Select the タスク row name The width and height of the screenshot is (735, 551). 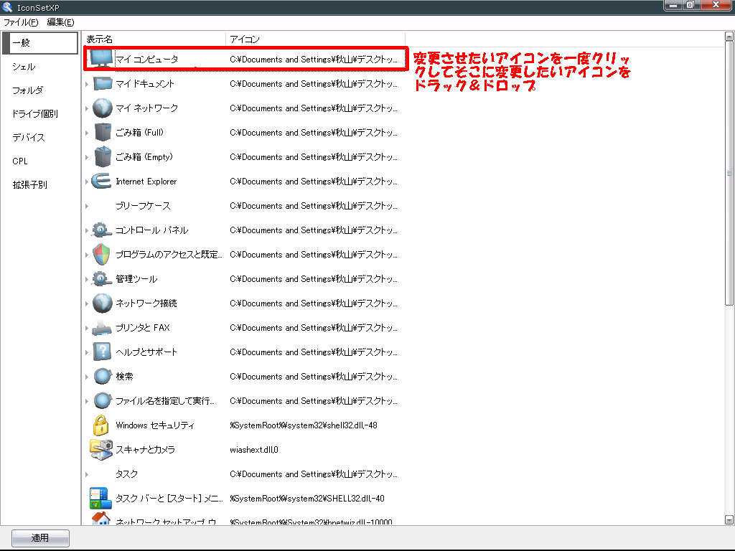pos(126,474)
